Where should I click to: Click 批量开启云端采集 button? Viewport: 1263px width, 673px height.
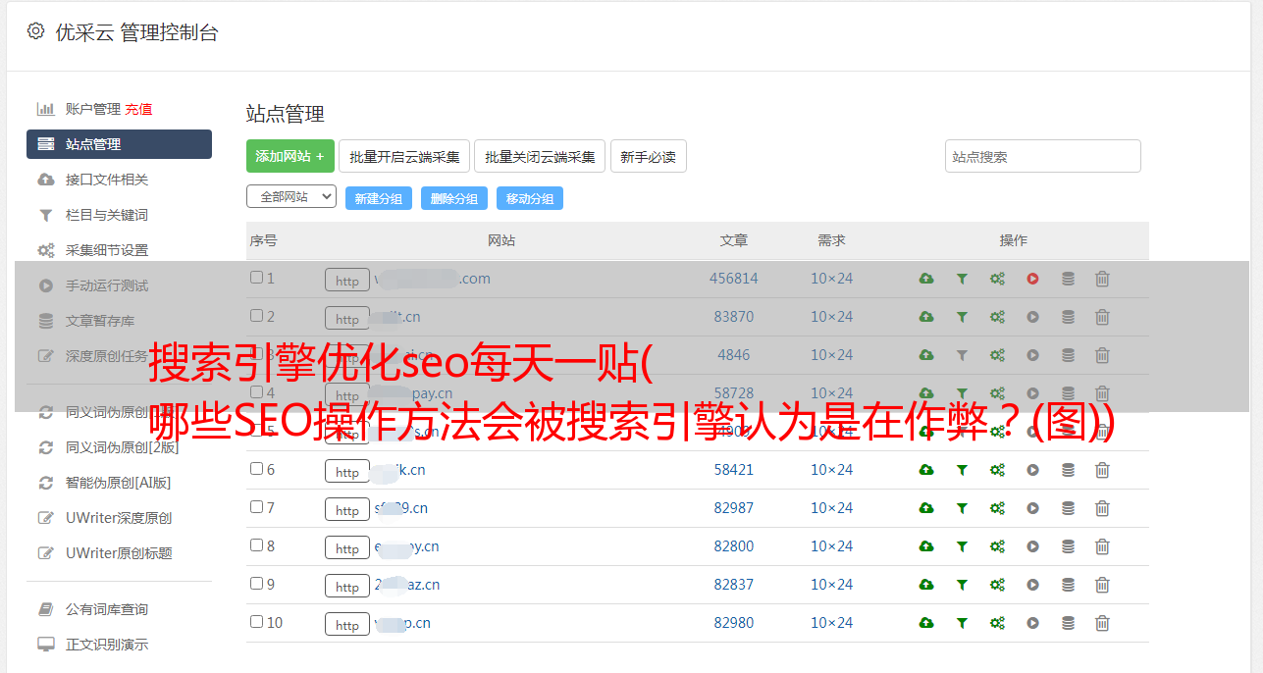click(404, 156)
